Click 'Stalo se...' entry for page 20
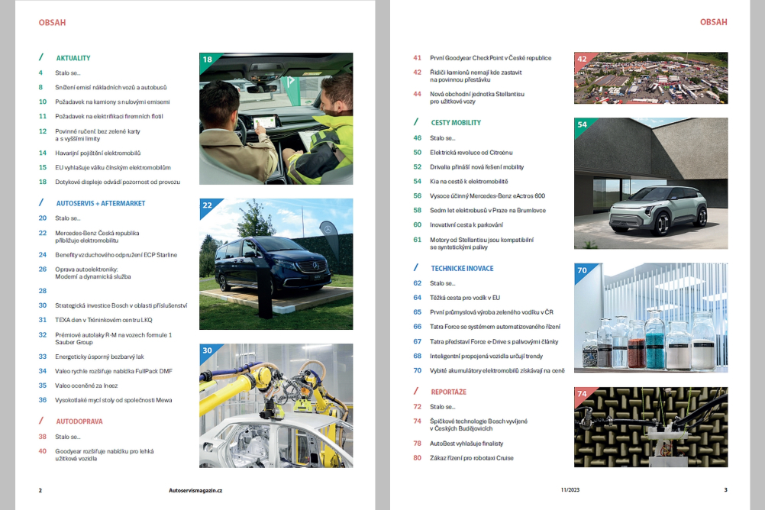Viewport: 765px width, 510px height. [68, 218]
